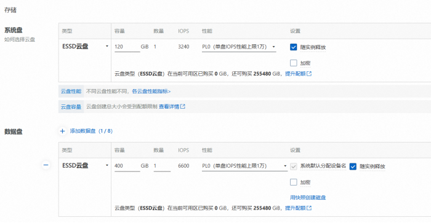Click 添加数据盘 (1 / 8) link

(91, 131)
